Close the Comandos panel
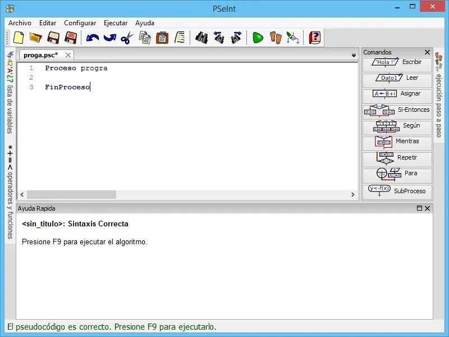 (427, 52)
